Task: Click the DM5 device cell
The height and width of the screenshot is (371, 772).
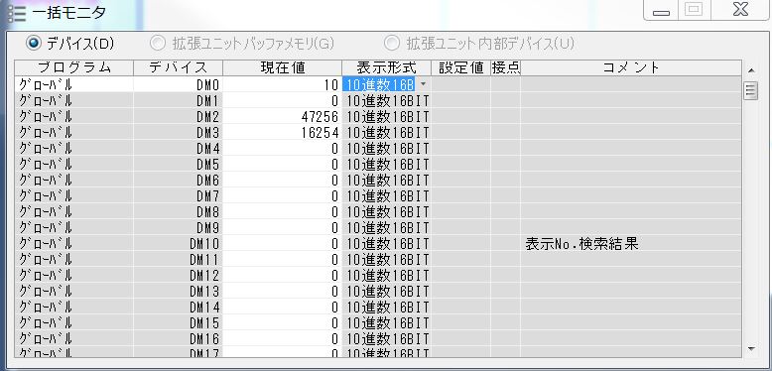Action: [179, 164]
